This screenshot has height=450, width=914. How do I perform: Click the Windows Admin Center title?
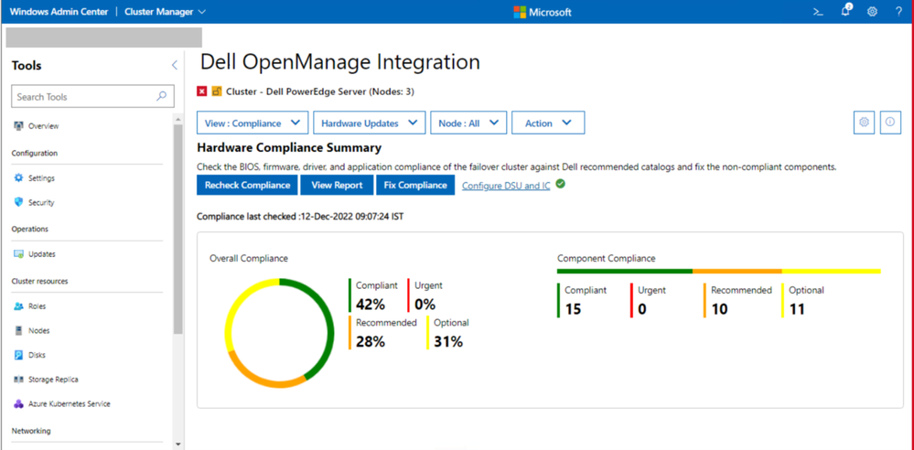58,12
